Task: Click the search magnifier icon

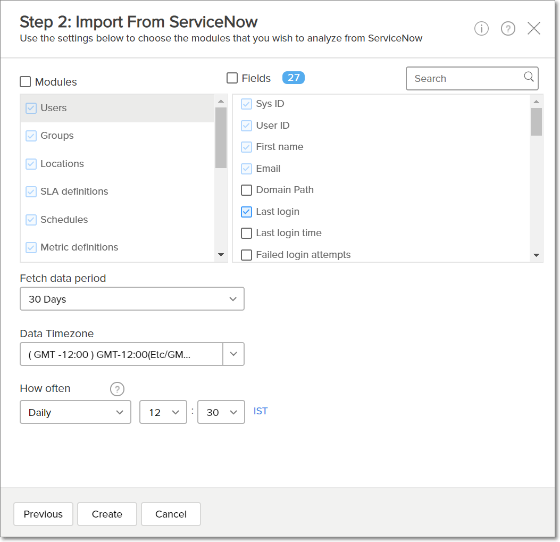Action: pos(529,77)
